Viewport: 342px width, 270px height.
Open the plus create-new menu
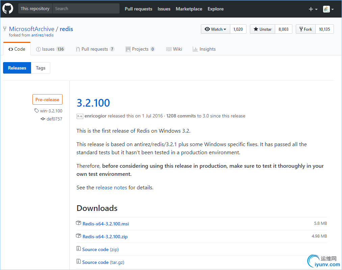pos(313,9)
